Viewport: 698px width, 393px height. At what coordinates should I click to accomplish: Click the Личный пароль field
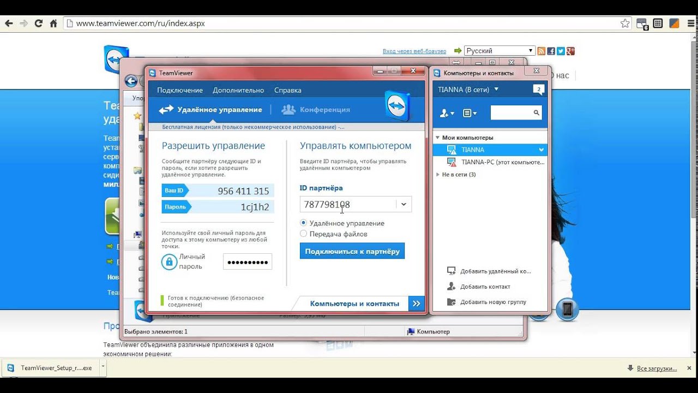click(248, 262)
